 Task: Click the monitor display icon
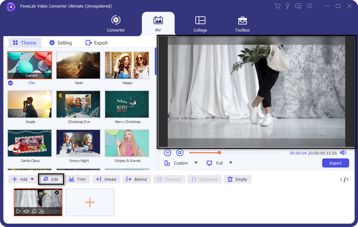tap(209, 163)
